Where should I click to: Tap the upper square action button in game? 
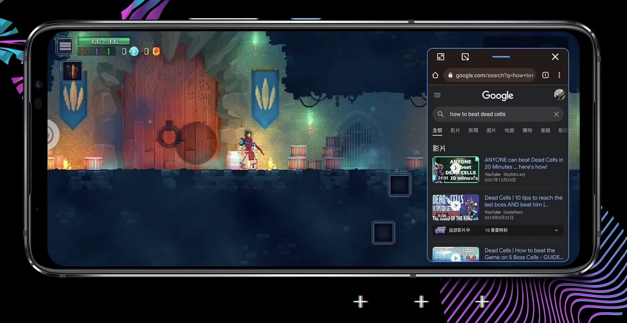tap(399, 185)
